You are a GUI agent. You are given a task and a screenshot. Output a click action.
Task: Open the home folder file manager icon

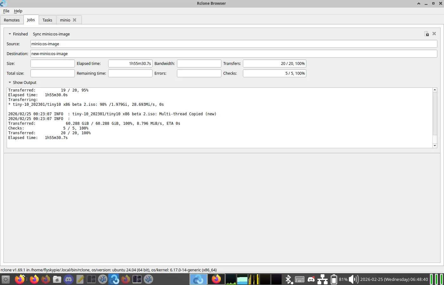(57, 279)
